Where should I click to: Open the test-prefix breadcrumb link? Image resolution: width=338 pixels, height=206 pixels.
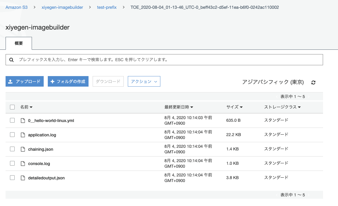pos(107,7)
